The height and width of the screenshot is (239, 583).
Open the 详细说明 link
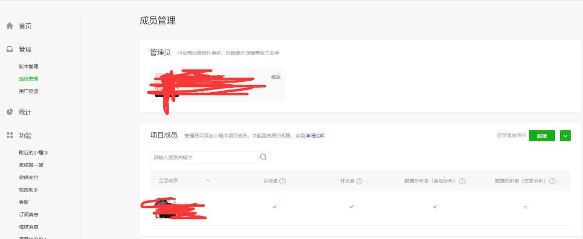point(315,136)
